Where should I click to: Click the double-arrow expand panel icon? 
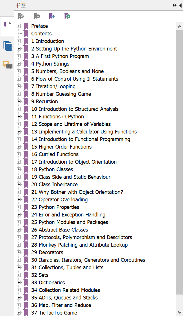(x=175, y=5)
